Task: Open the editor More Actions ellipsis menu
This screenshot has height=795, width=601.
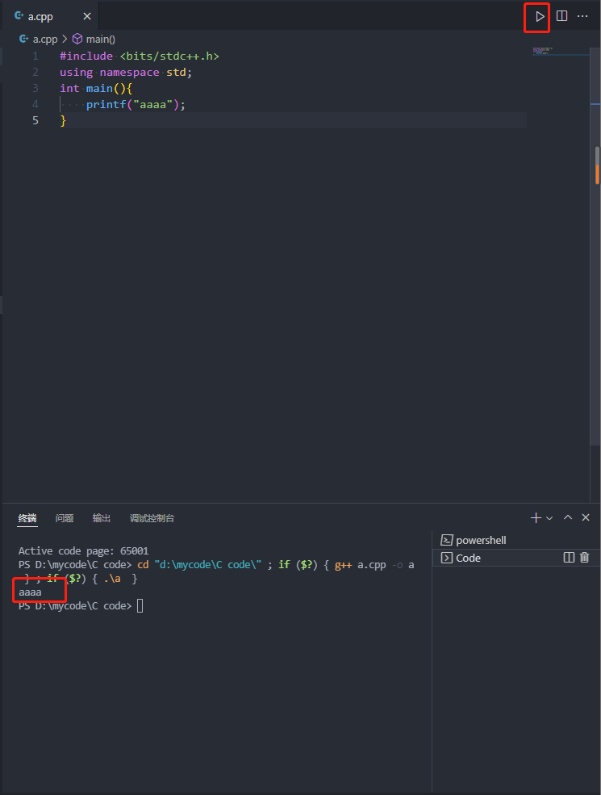Action: [582, 16]
